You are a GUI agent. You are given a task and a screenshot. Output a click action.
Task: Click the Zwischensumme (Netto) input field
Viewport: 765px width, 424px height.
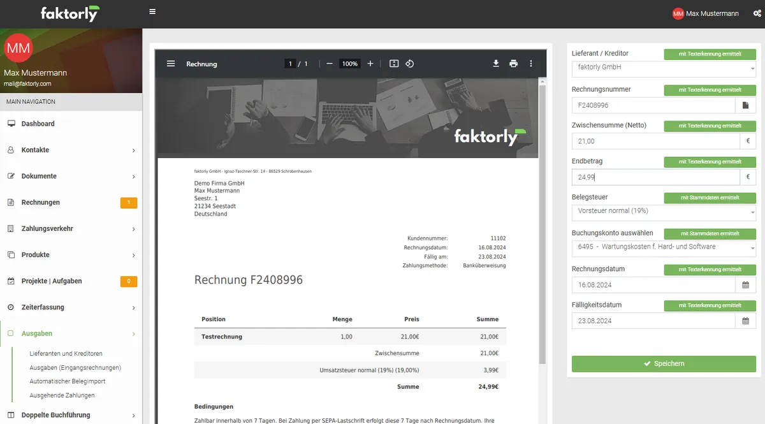click(655, 141)
